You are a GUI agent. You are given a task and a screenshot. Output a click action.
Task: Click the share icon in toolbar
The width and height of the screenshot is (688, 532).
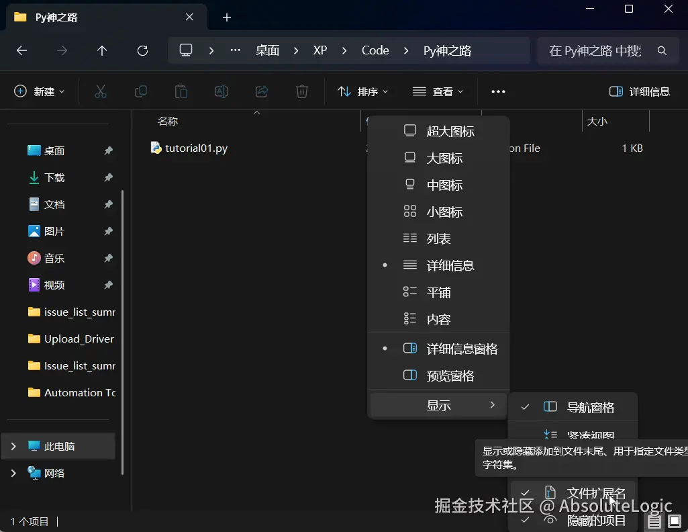(262, 91)
